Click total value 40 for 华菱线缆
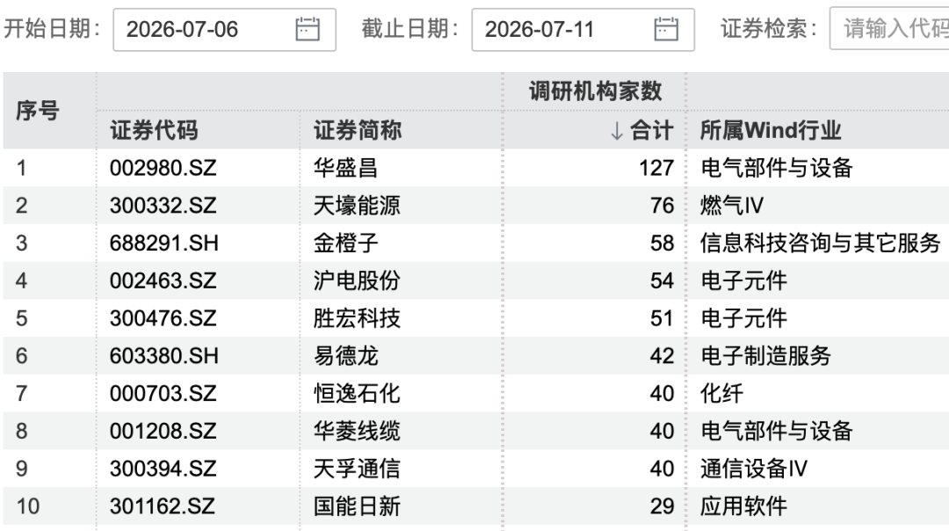 pos(663,431)
